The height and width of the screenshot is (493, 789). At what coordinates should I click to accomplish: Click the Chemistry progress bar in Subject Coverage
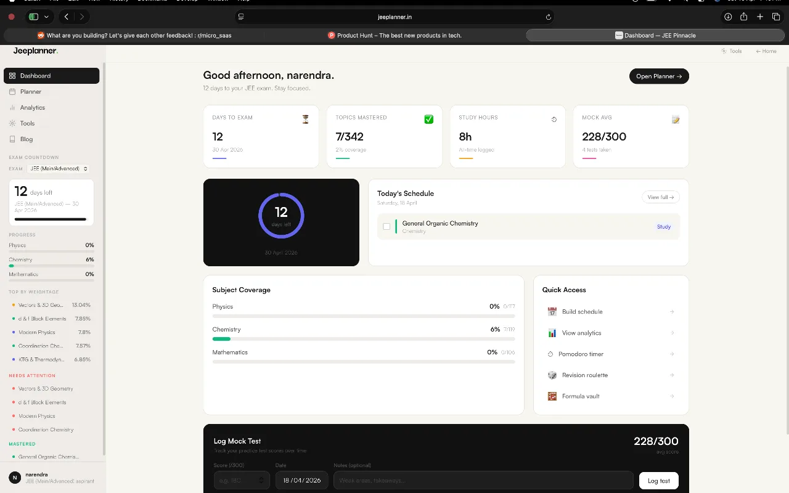[x=364, y=339]
